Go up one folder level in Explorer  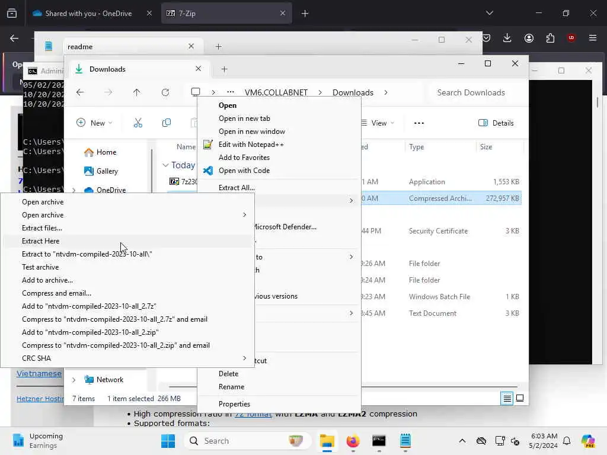(137, 92)
